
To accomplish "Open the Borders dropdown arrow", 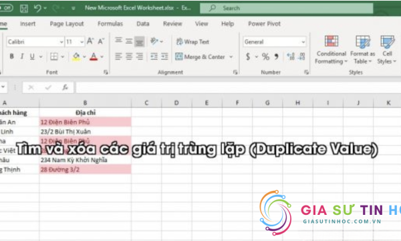I will click(63, 57).
